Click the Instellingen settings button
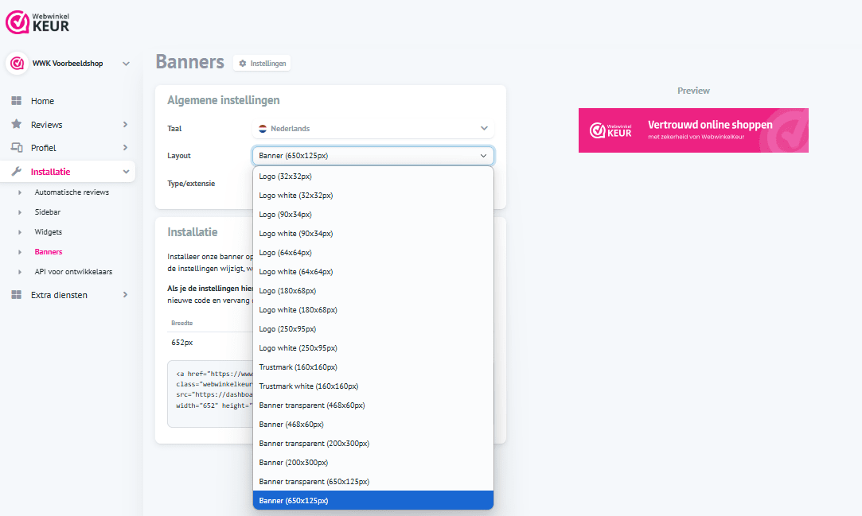Screen dimensions: 862x516 coord(262,63)
